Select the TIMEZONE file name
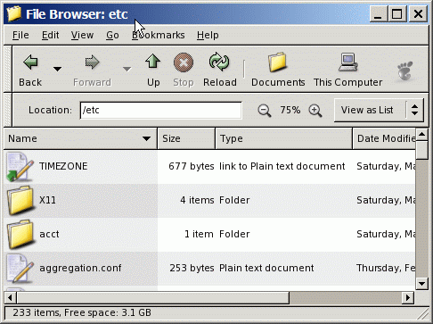 click(63, 166)
